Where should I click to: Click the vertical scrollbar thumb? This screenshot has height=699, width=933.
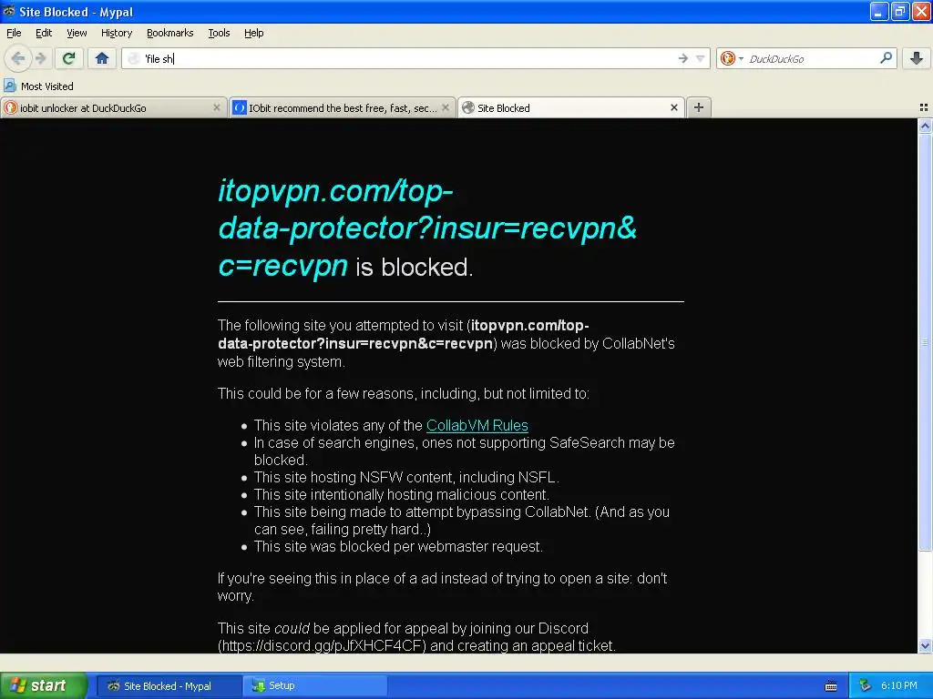tap(925, 342)
